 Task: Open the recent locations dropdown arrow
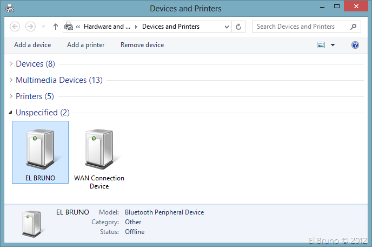pyautogui.click(x=43, y=27)
